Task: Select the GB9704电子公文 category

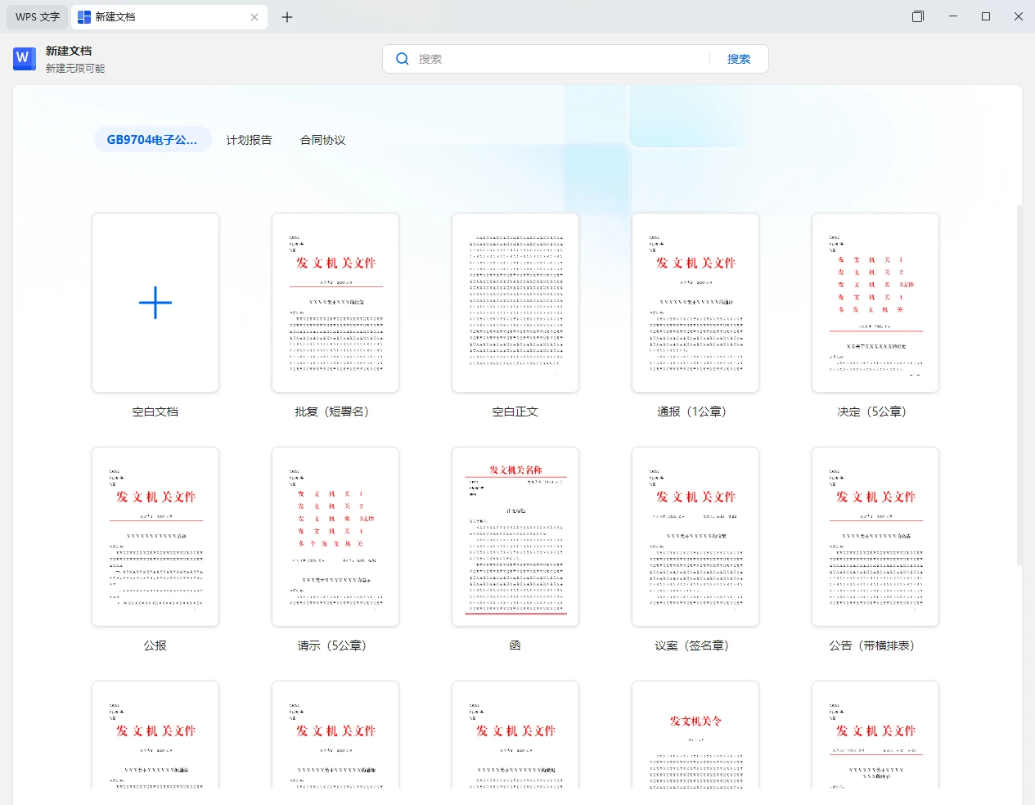Action: pos(152,139)
